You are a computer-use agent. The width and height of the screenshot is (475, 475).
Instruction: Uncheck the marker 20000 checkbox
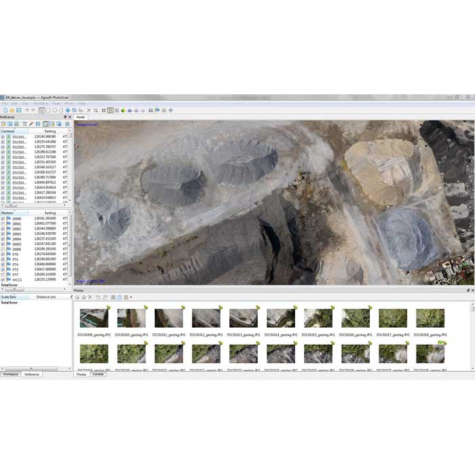pyautogui.click(x=3, y=218)
